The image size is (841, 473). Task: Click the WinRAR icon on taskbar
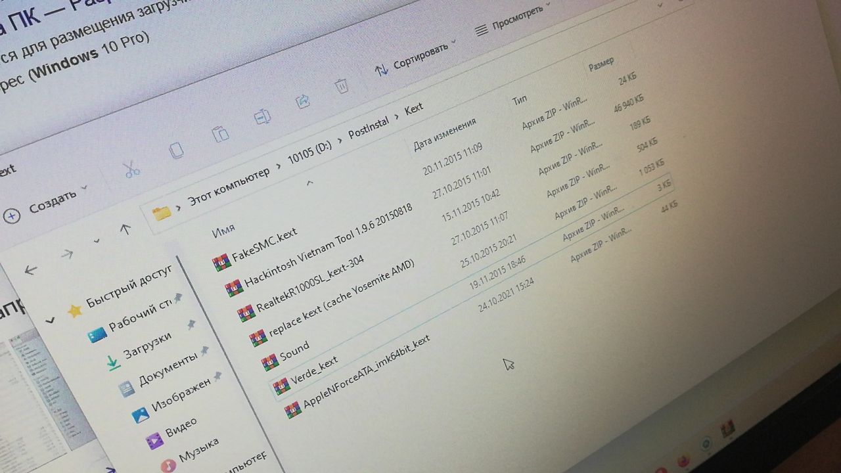[x=727, y=430]
